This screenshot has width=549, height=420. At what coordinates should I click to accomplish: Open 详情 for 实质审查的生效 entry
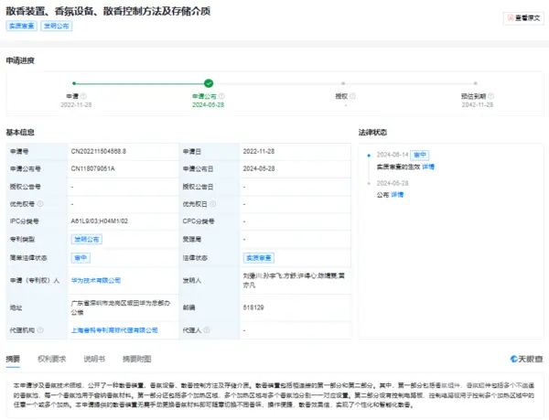coord(428,167)
